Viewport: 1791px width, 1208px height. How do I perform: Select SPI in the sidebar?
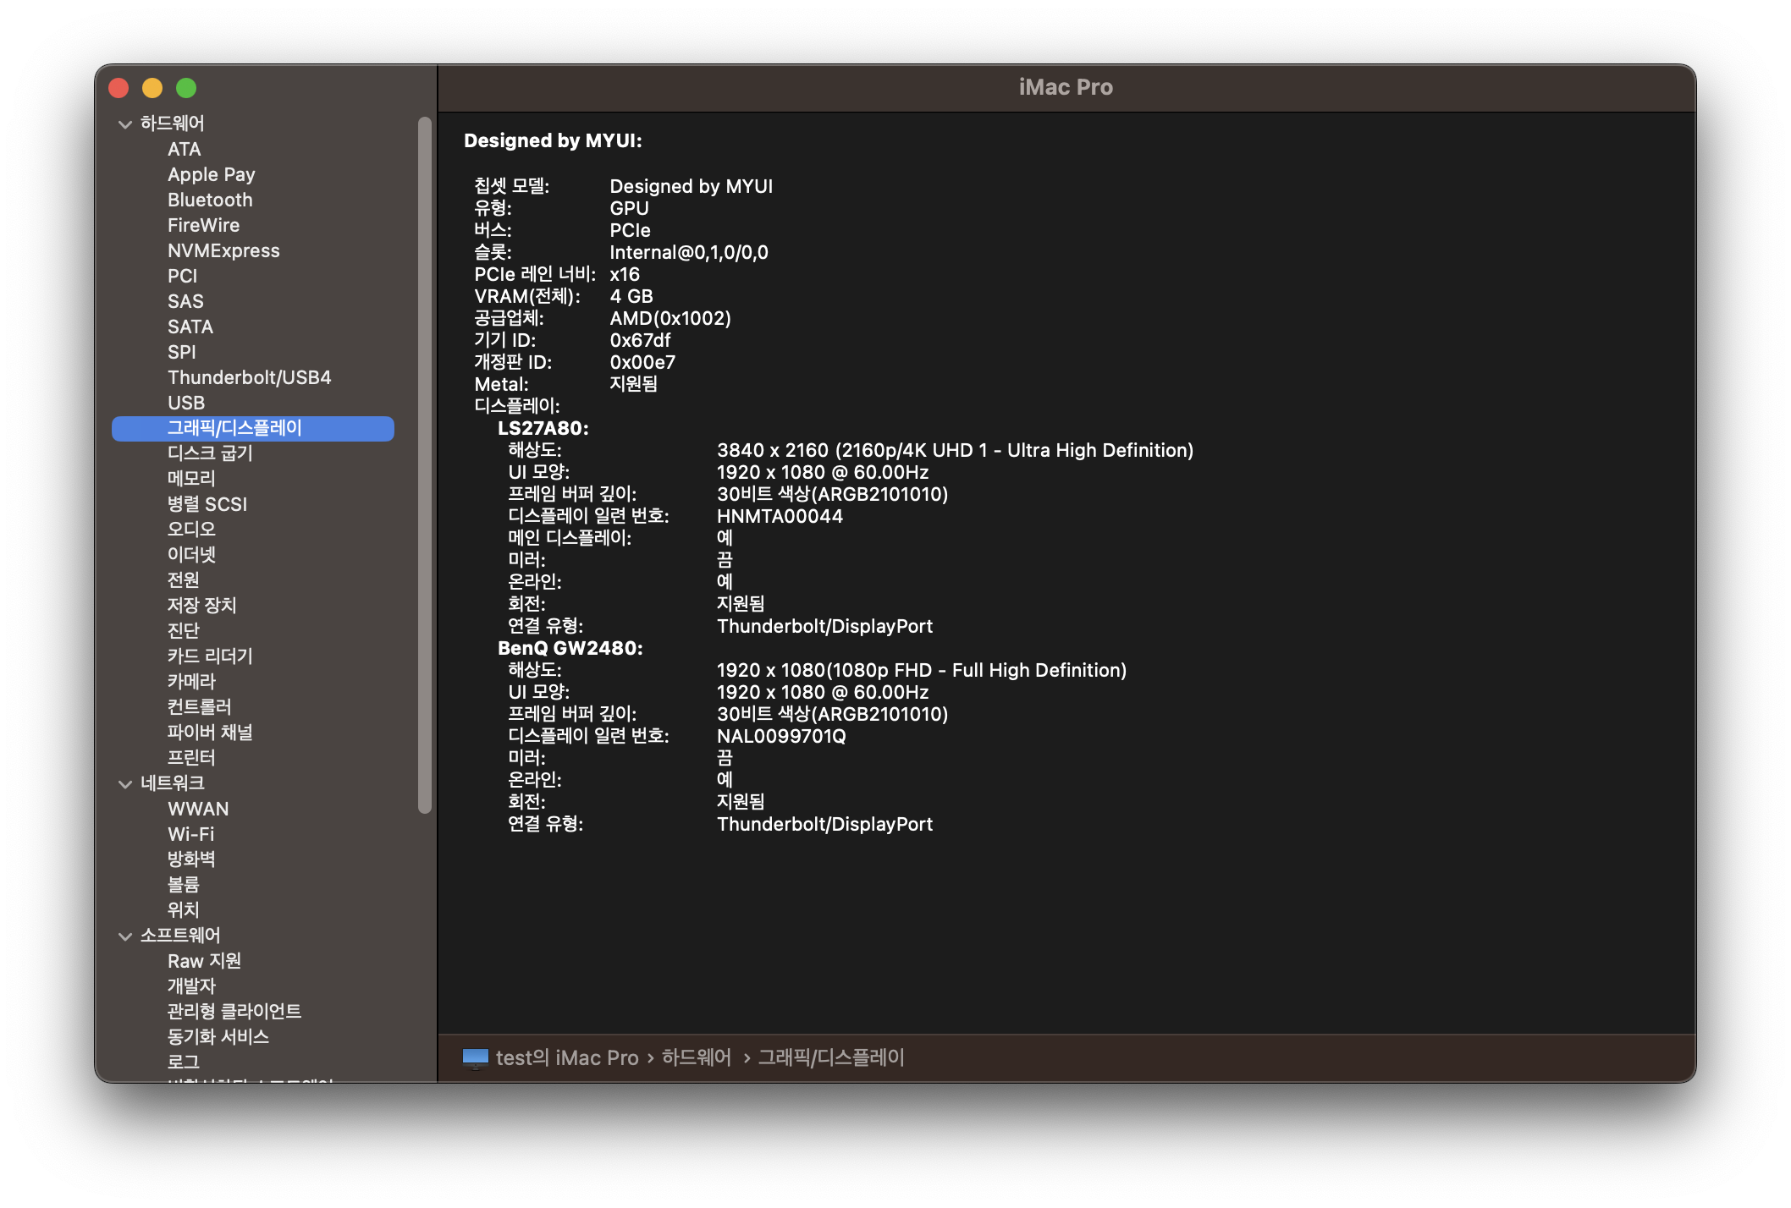coord(181,353)
